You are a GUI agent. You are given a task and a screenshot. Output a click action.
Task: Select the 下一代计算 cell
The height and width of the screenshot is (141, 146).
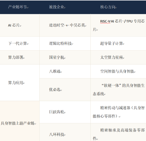pyautogui.click(x=20, y=44)
